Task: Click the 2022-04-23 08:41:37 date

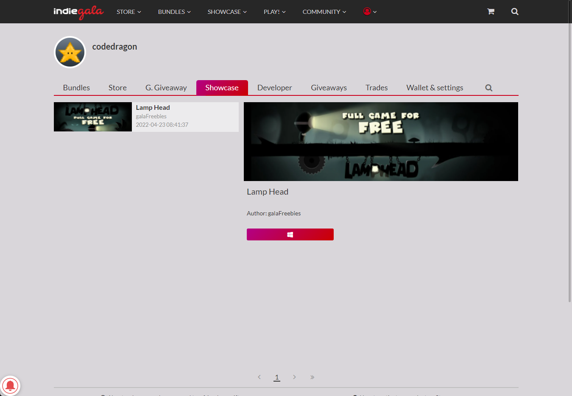Action: pos(162,125)
